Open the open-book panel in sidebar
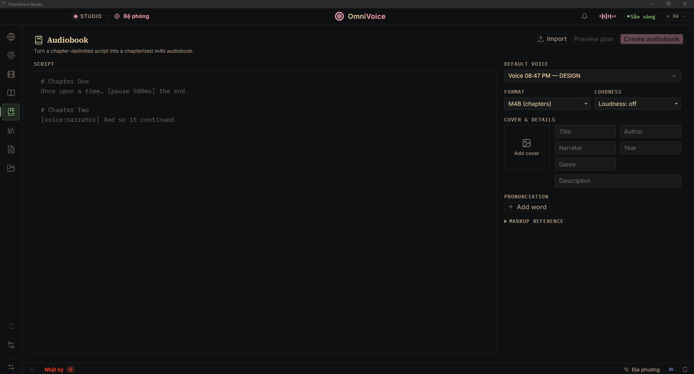The height and width of the screenshot is (374, 694). 11,93
